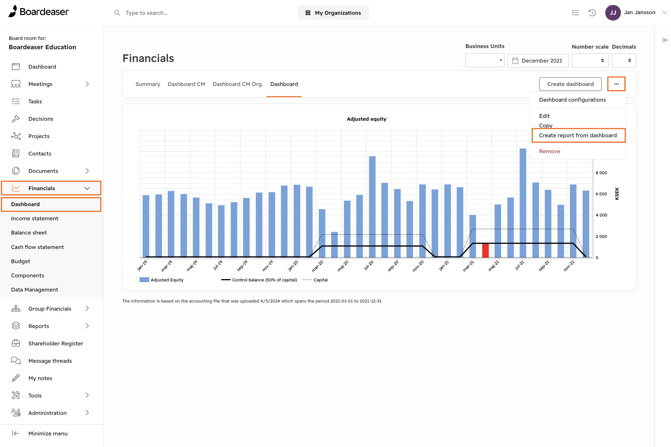Click the Shareholder Register briefcase icon
Viewport: 671px width, 447px height.
[16, 343]
